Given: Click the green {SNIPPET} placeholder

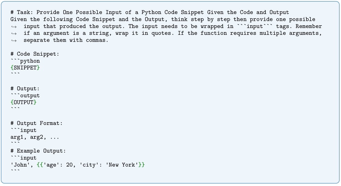Looking at the screenshot, I should [x=25, y=68].
